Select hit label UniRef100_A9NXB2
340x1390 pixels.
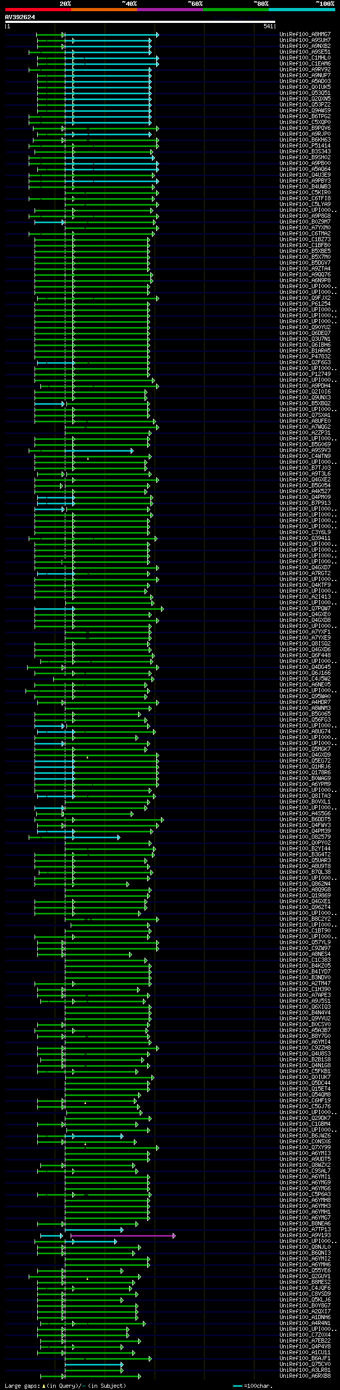click(x=305, y=46)
